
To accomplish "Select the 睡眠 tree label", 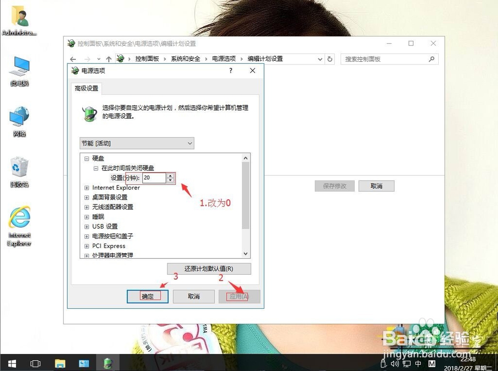I will (98, 217).
